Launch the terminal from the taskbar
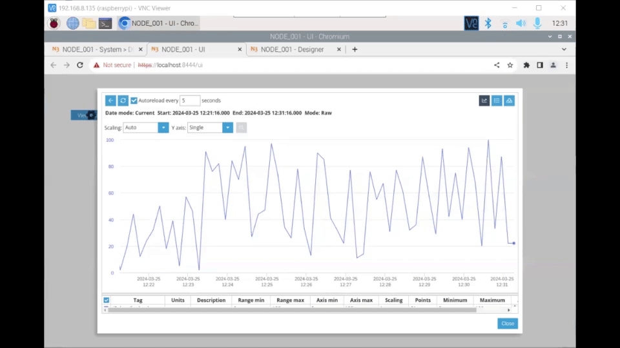 tap(105, 23)
